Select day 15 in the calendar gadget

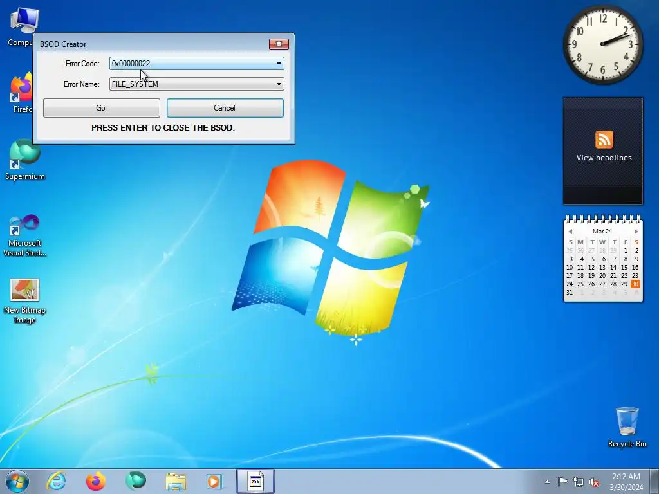[624, 268]
